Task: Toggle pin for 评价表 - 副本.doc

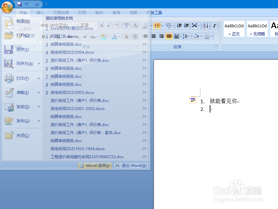Action: (x=145, y=132)
